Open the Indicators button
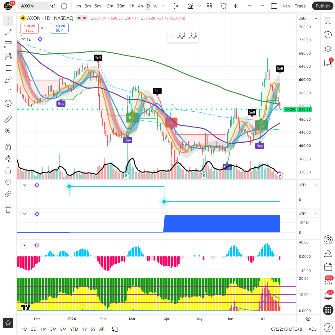Screen dimensions: 335x335 190,6
